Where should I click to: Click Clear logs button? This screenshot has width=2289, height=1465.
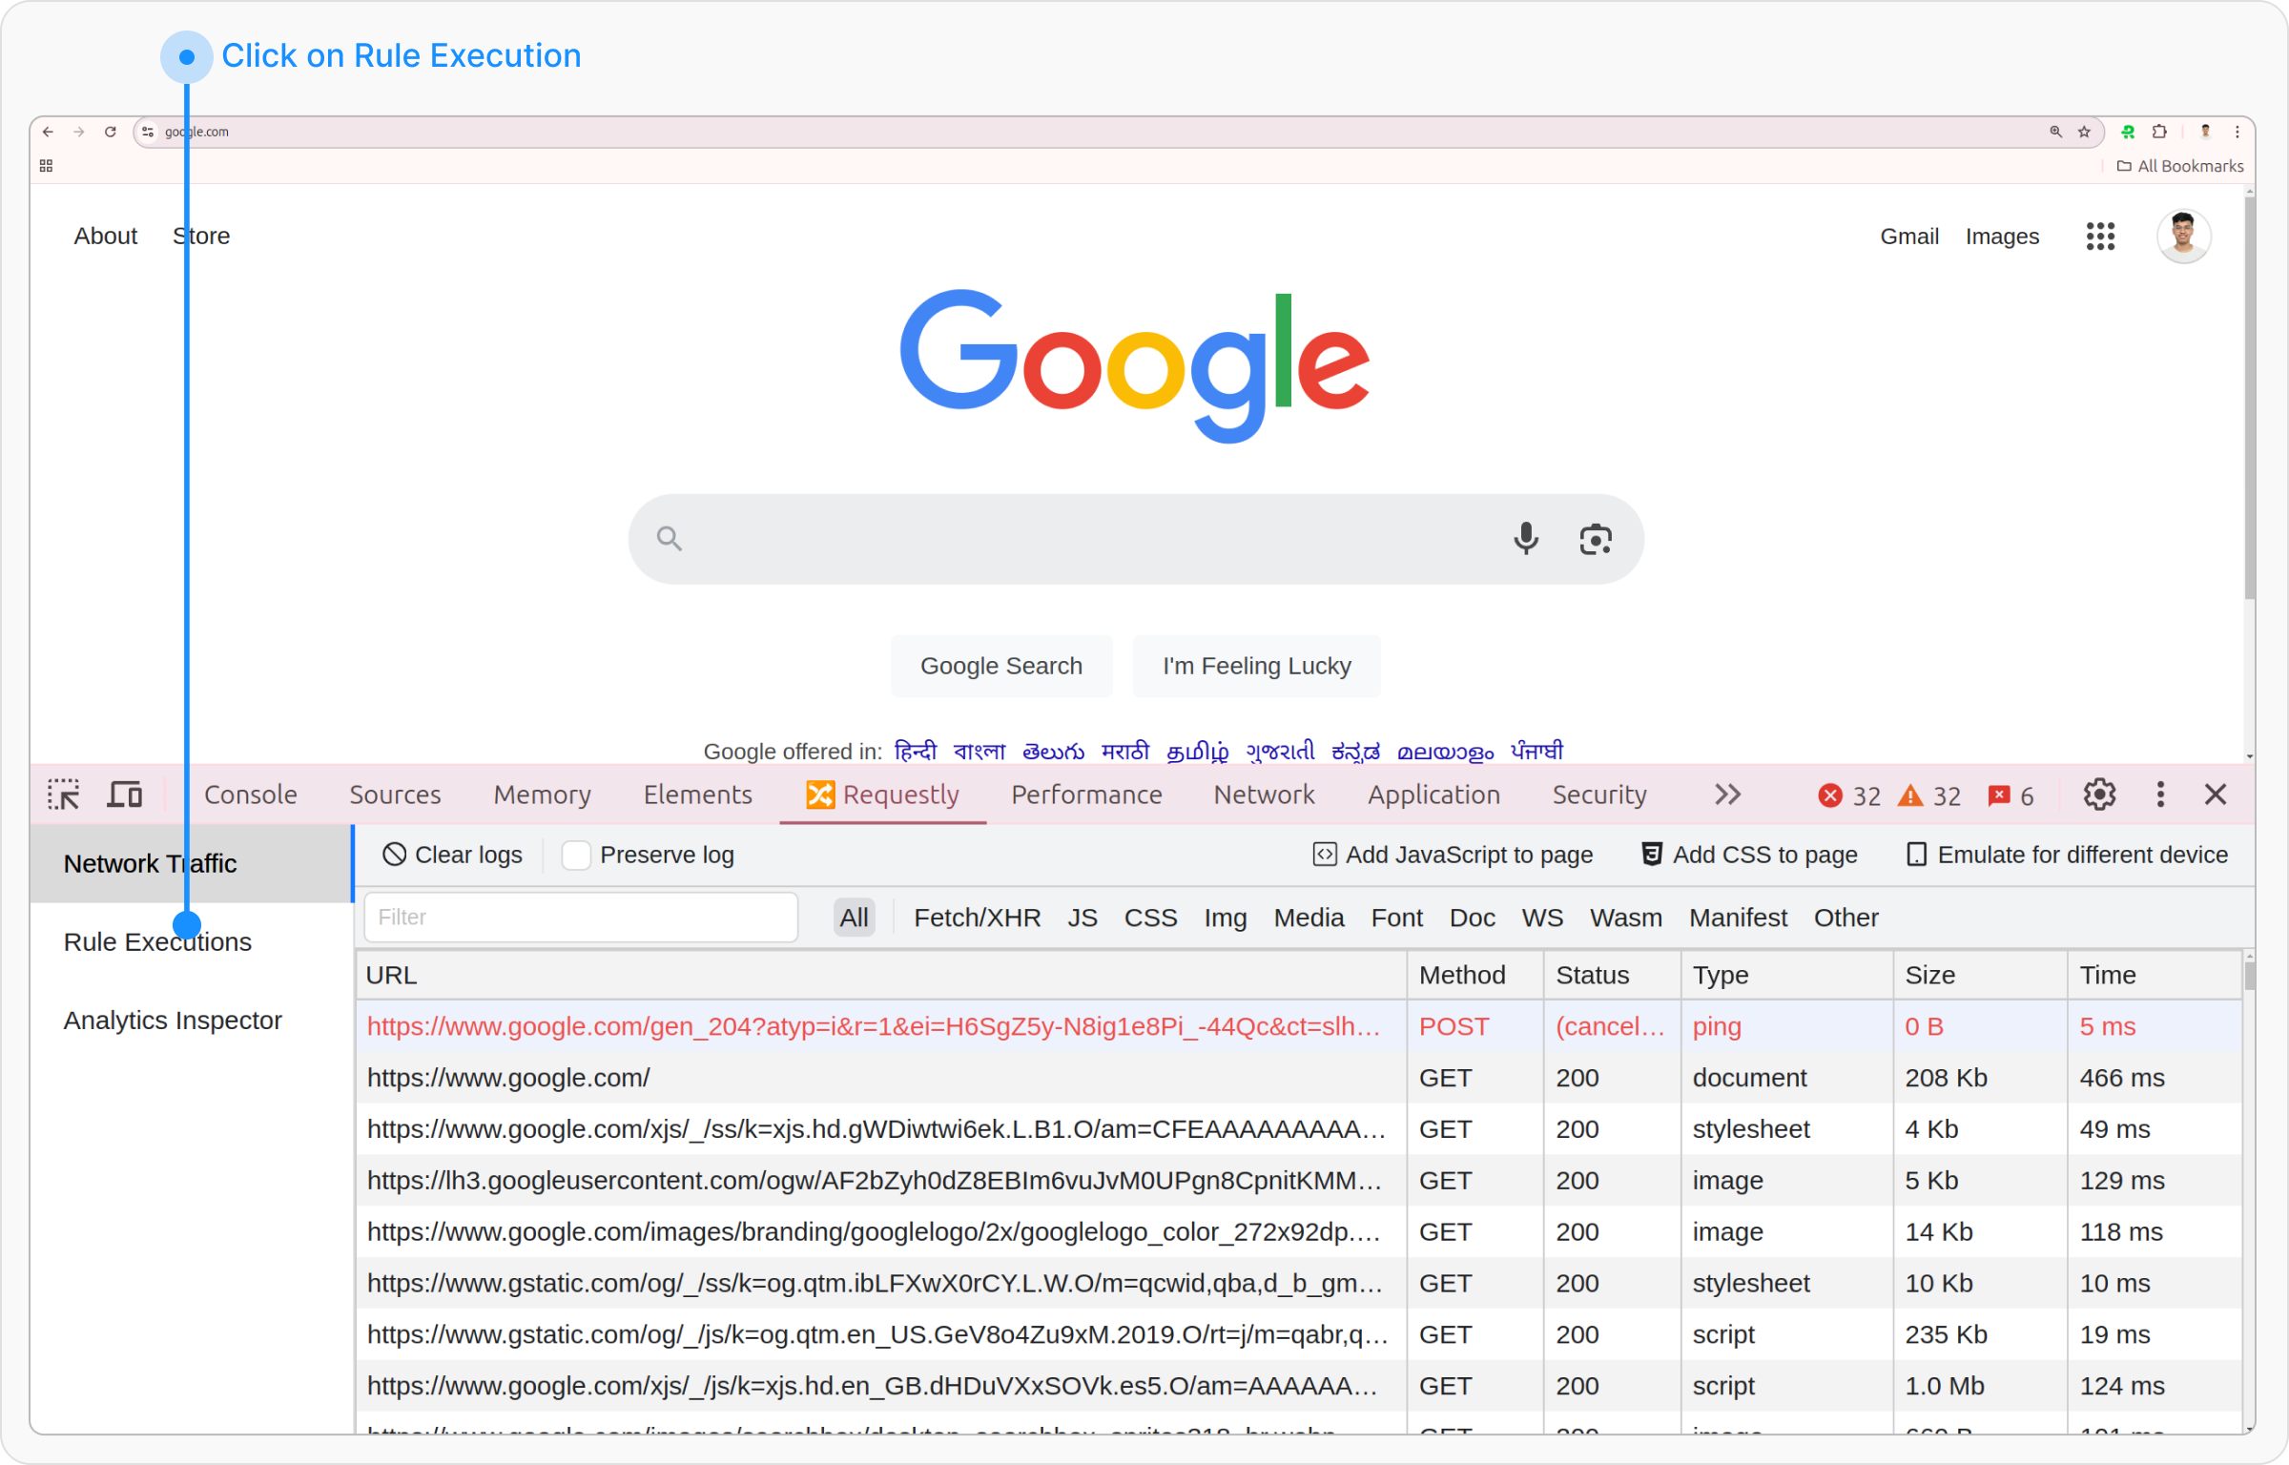[x=452, y=855]
